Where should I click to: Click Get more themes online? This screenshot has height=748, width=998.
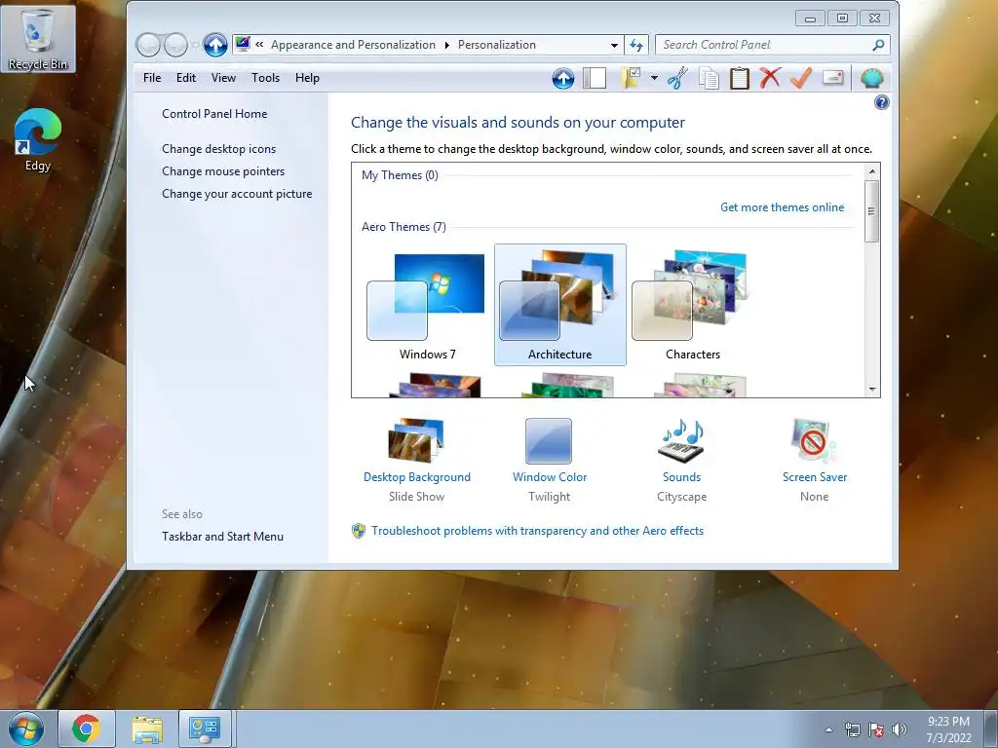pos(783,207)
